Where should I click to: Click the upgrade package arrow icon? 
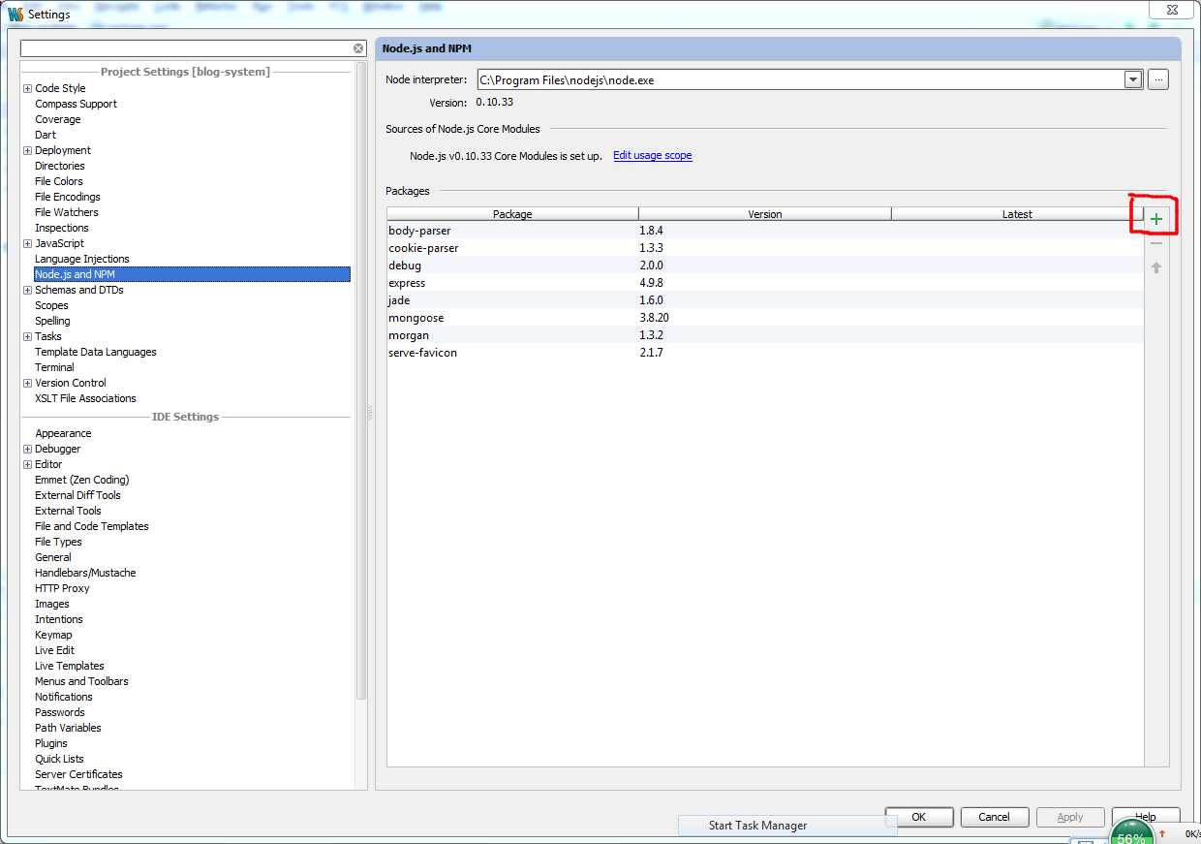click(x=1155, y=267)
